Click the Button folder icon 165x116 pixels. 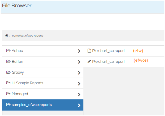[8, 61]
